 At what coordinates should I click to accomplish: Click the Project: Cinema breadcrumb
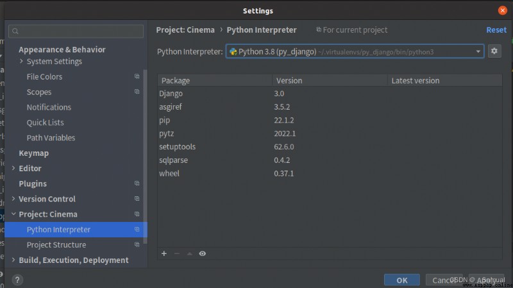(x=185, y=30)
